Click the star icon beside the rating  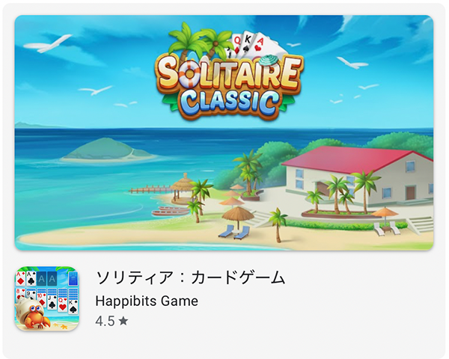coord(123,321)
